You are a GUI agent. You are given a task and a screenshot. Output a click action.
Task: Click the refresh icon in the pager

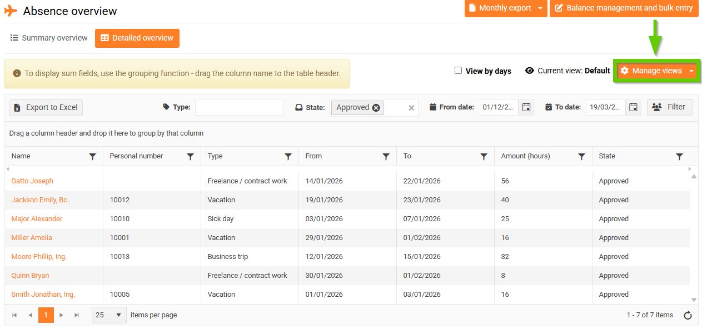688,315
